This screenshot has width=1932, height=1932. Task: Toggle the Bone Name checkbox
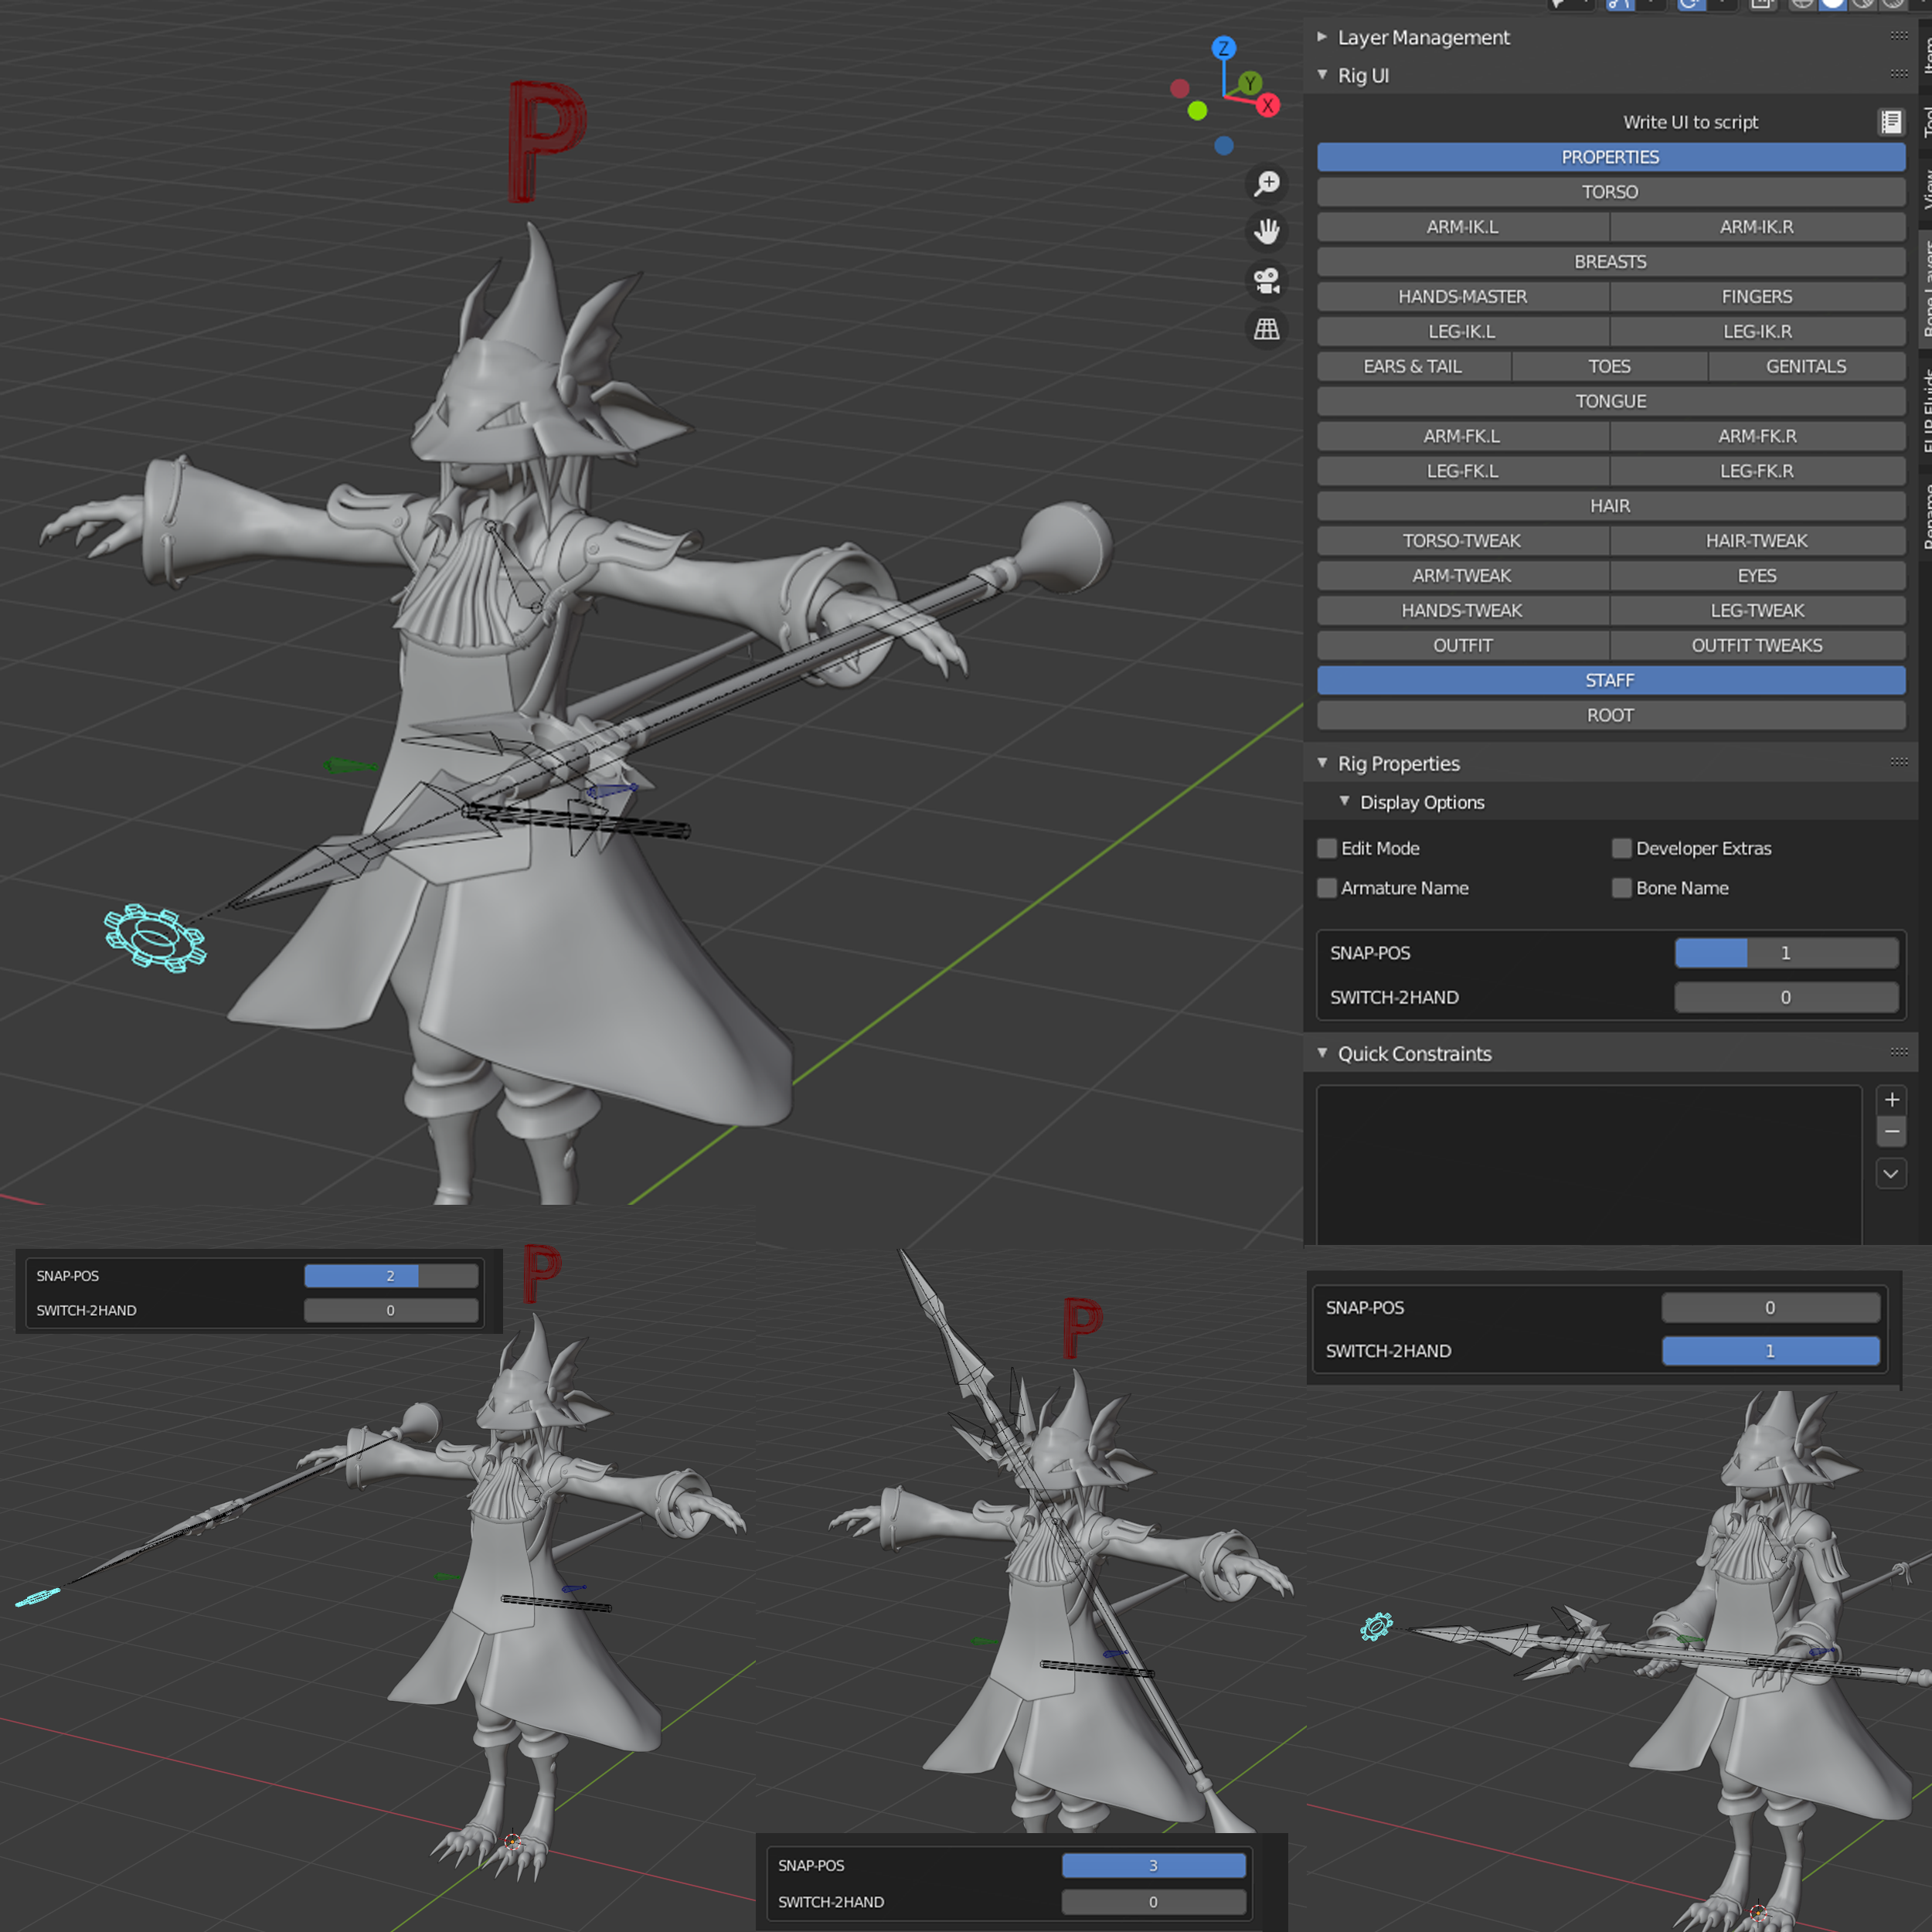(1622, 888)
